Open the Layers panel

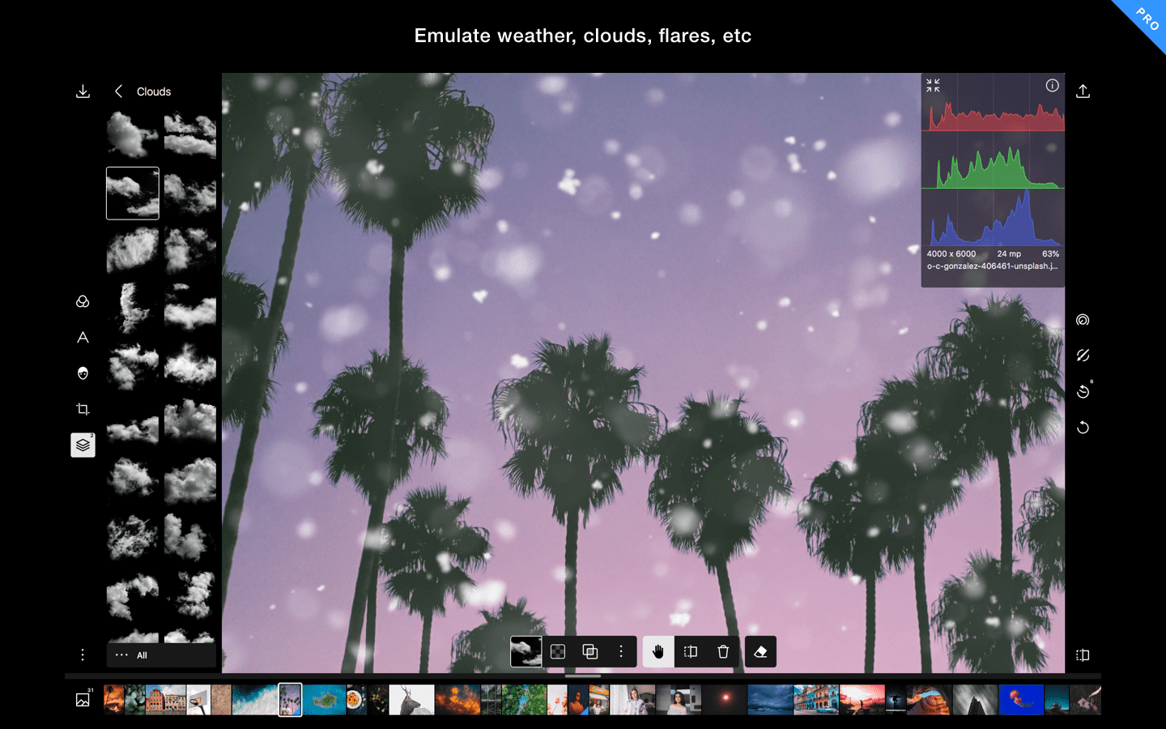click(x=83, y=445)
